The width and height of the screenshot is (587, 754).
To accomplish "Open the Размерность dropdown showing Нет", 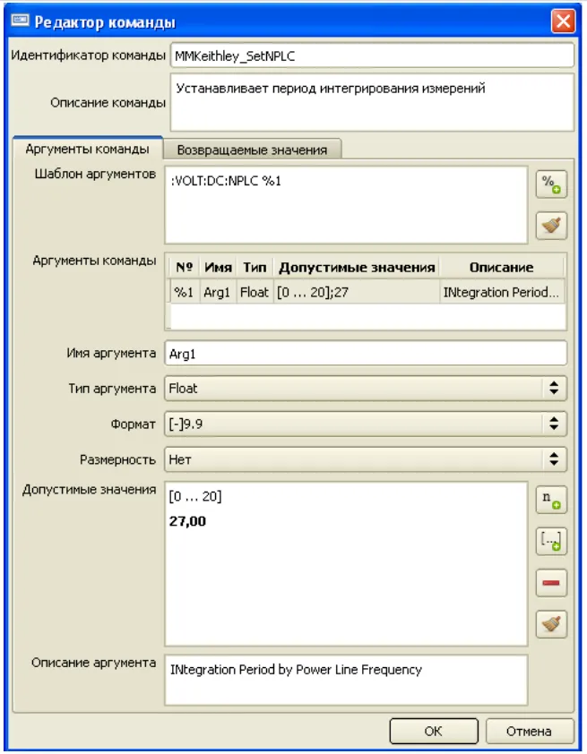I will pyautogui.click(x=366, y=459).
